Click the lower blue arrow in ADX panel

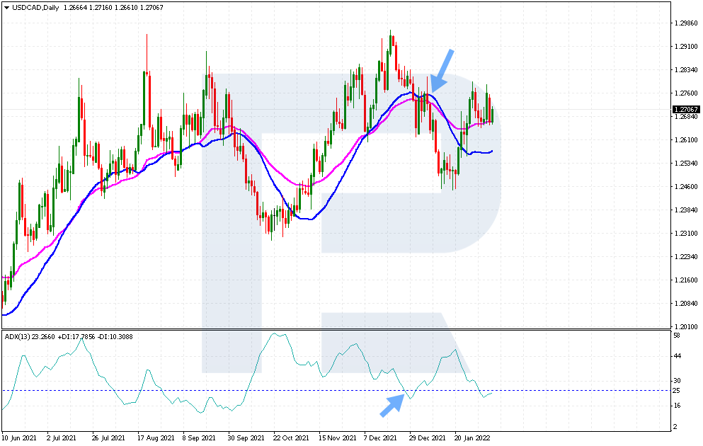(392, 405)
